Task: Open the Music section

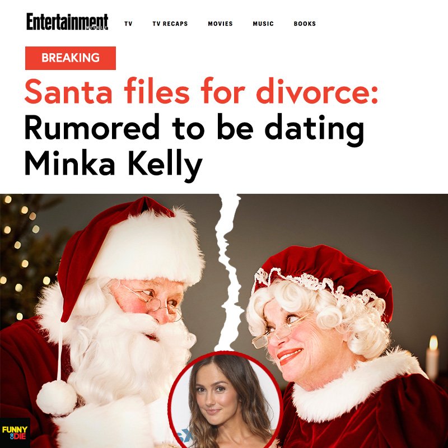Action: (263, 24)
